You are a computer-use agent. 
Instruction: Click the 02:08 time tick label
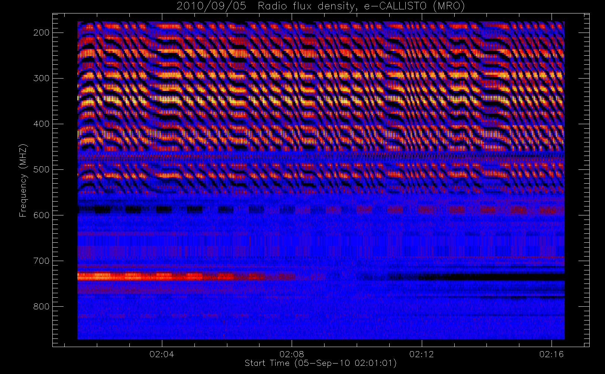coord(292,354)
